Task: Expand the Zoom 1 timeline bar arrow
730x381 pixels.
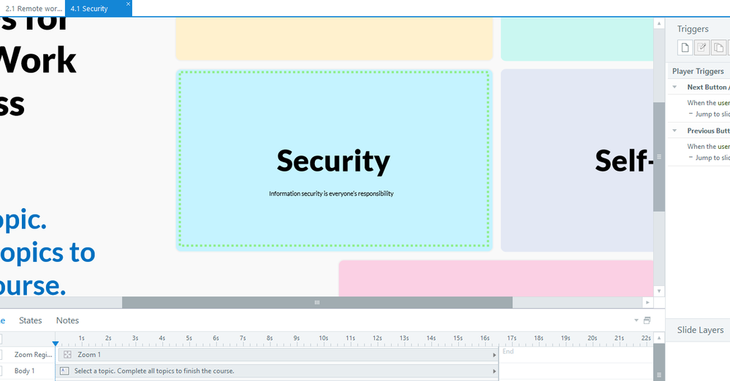Action: (494, 355)
